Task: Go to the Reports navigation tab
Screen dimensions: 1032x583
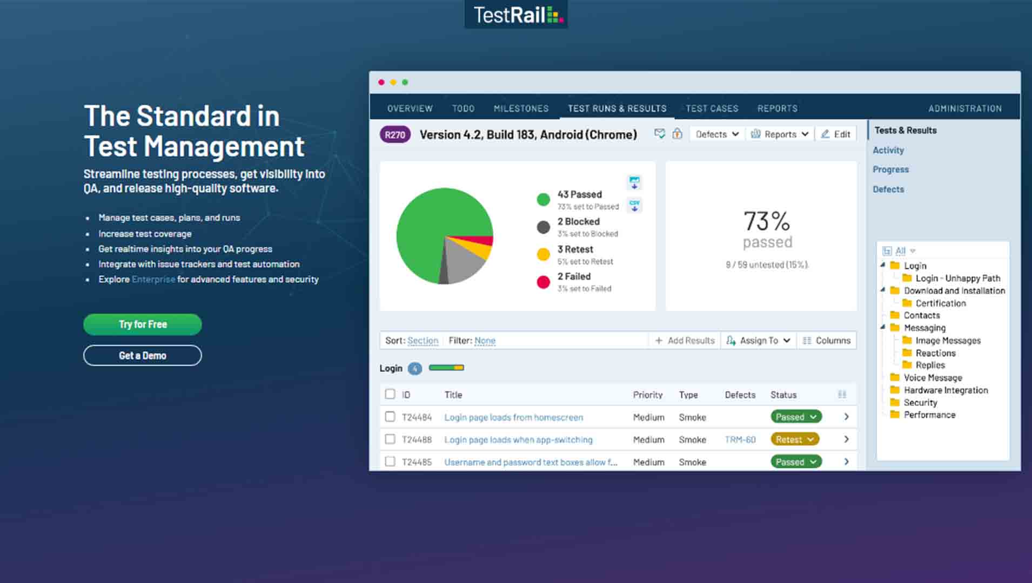Action: (x=777, y=109)
